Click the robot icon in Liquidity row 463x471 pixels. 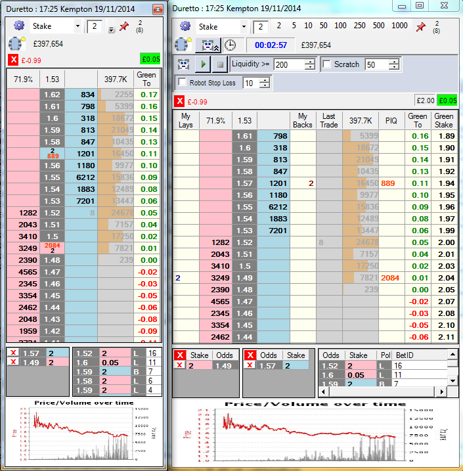pos(183,64)
